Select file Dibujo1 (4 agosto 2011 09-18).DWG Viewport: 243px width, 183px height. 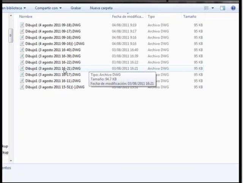53,25
